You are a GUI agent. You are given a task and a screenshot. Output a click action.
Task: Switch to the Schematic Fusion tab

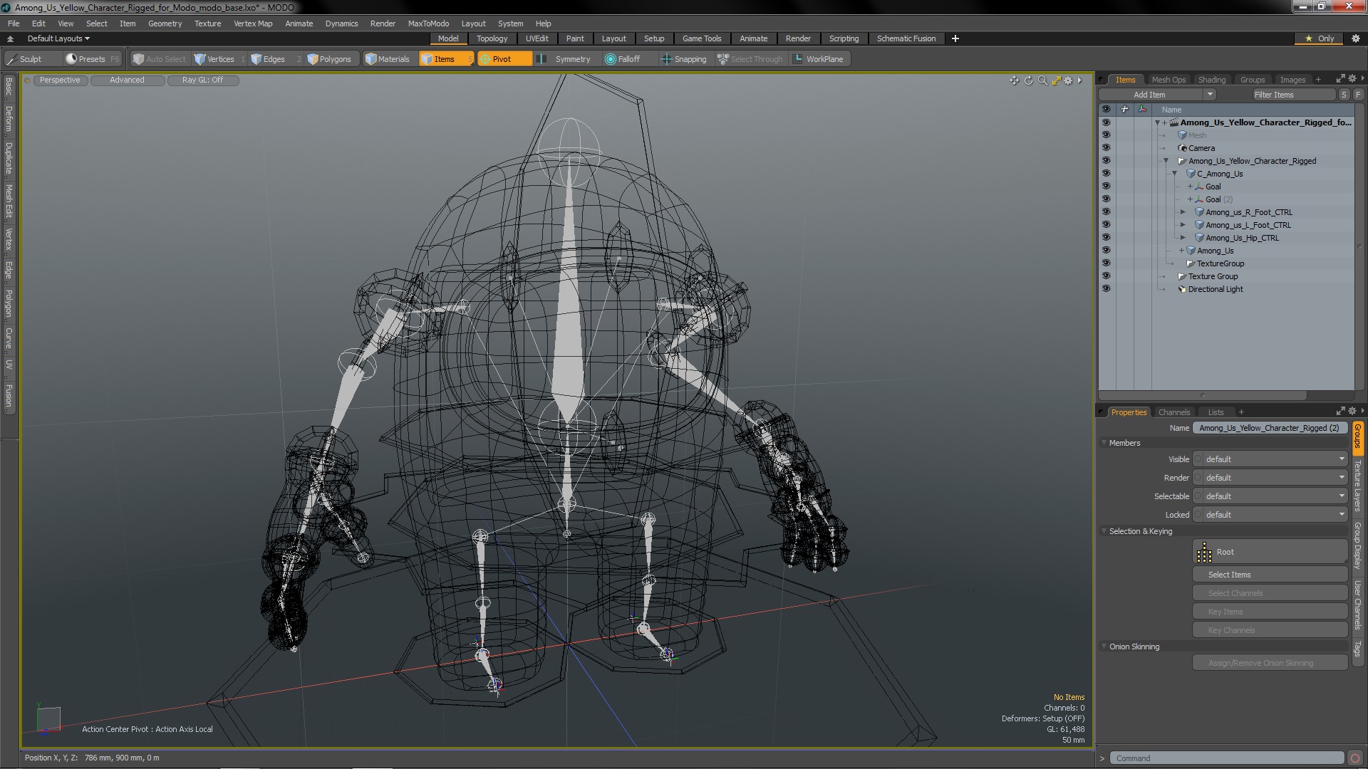906,38
